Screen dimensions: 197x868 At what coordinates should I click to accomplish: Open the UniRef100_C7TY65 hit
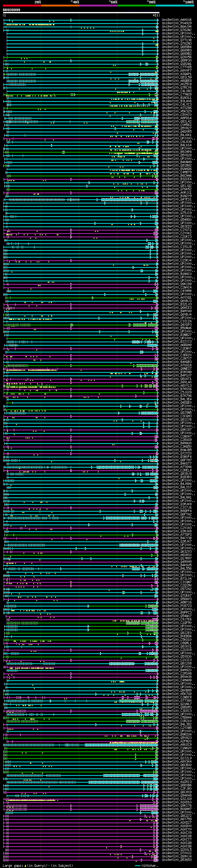pos(177,67)
